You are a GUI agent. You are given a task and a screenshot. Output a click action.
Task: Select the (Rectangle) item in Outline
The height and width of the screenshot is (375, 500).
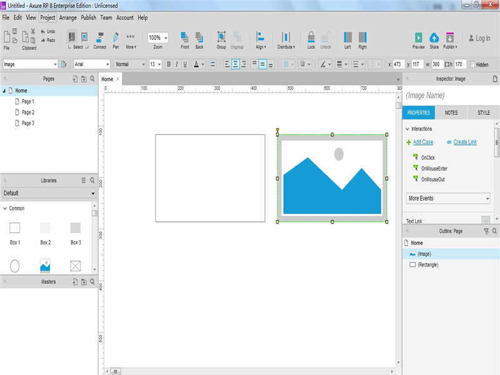coord(427,264)
